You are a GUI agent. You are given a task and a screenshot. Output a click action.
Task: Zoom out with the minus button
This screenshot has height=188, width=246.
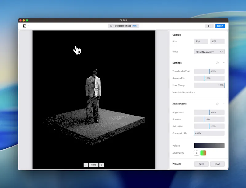(x=86, y=165)
